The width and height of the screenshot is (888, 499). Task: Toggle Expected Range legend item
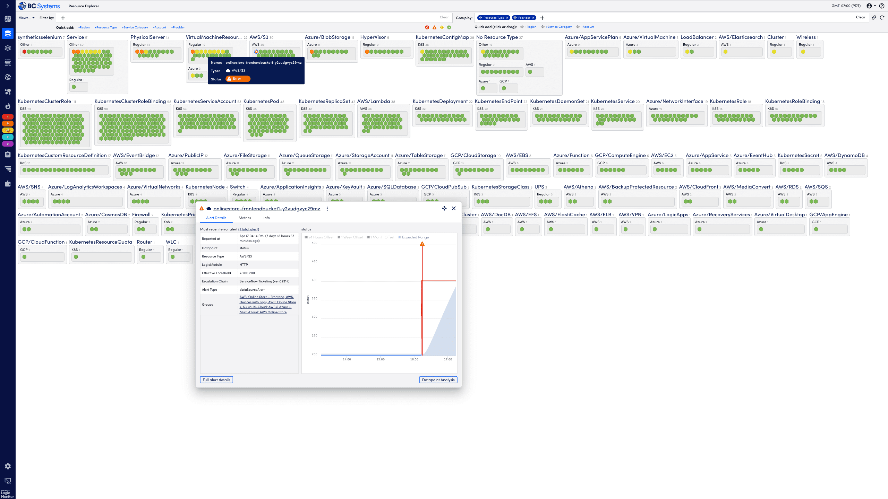413,237
